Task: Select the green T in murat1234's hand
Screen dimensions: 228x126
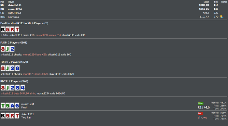Action: 3,106
